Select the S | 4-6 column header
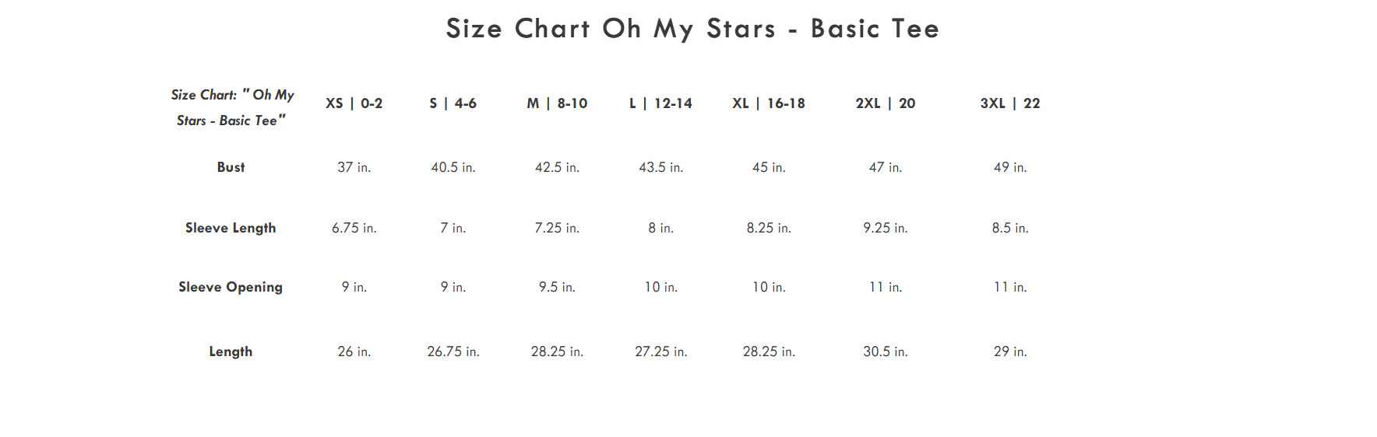The height and width of the screenshot is (437, 1377). [453, 103]
